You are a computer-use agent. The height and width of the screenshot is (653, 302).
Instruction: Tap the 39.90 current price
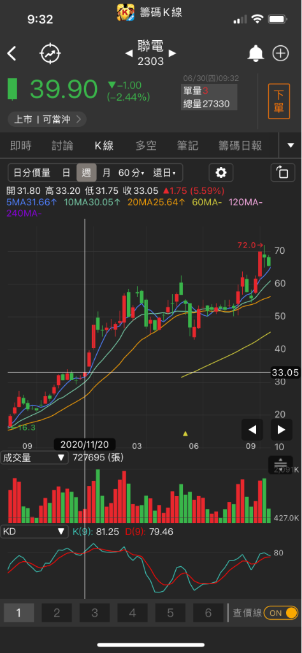[x=63, y=89]
